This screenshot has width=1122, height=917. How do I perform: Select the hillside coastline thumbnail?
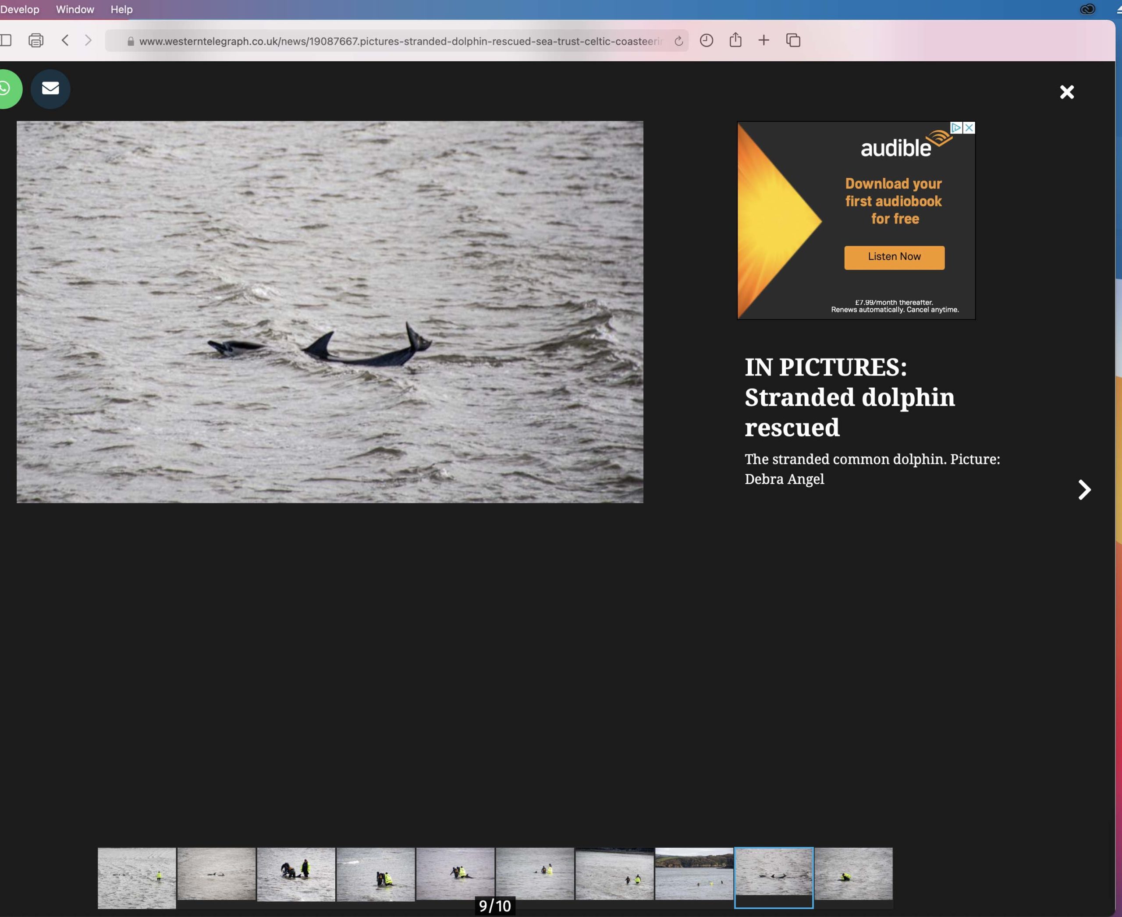pos(694,874)
